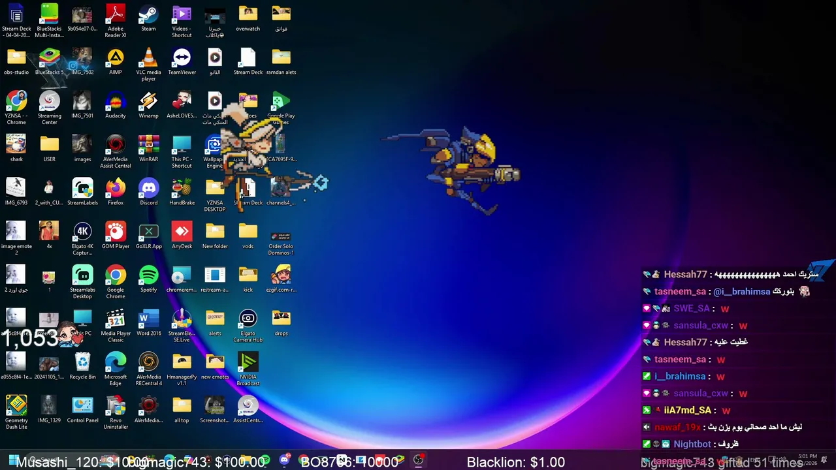Launch WinRAR from the desktop
836x470 pixels.
tap(148, 149)
